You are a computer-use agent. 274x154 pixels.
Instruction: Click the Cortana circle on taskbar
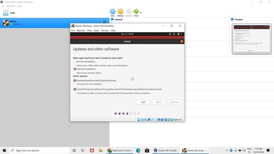pyautogui.click(x=74, y=150)
